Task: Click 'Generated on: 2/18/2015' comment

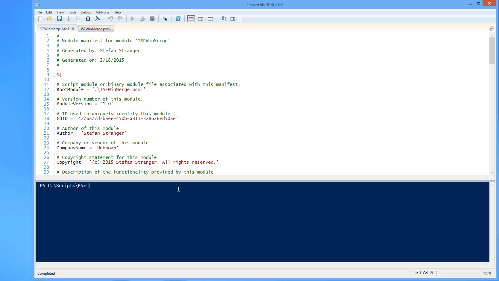Action: coord(90,60)
